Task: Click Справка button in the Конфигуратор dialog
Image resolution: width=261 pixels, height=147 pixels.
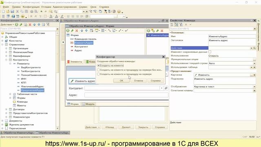Action: 156,80
